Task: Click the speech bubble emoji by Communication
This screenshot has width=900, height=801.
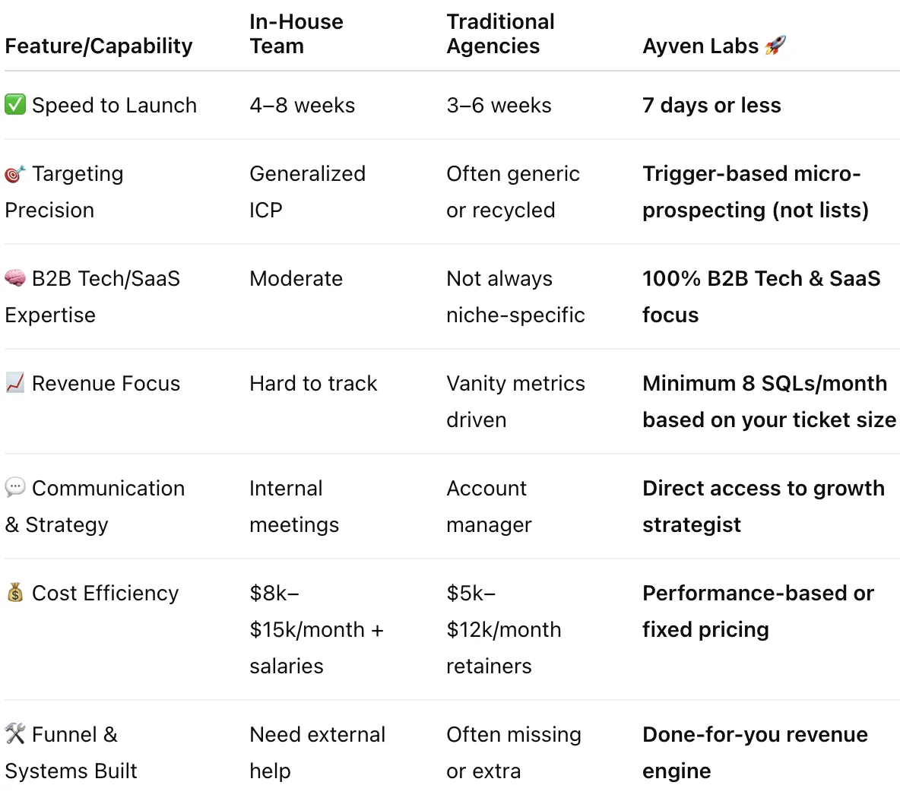Action: (x=15, y=488)
